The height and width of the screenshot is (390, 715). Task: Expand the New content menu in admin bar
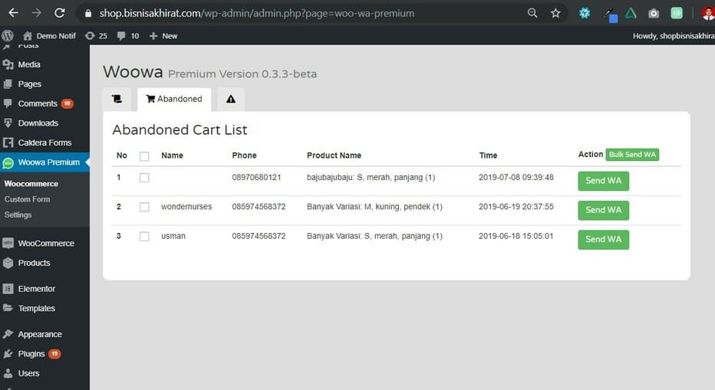pyautogui.click(x=163, y=36)
